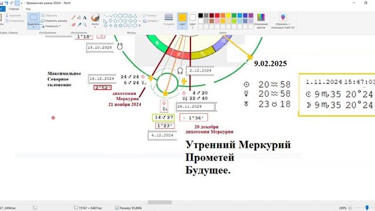Click the date label 9.02.2025 on canvas

point(270,64)
